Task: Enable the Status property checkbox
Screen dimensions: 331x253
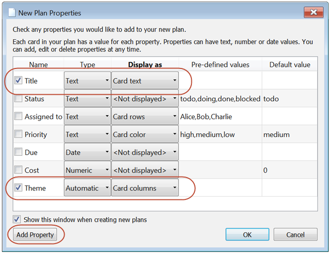Action: (18, 99)
